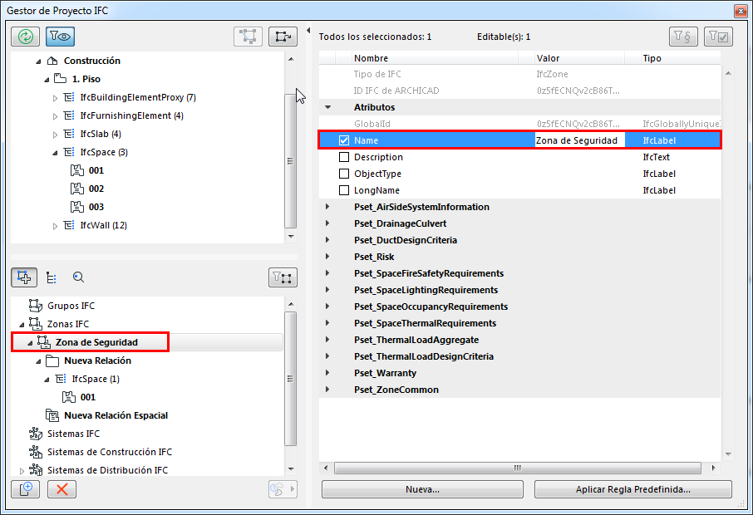The image size is (753, 515).
Task: Click the first connection icon at top right
Action: (248, 37)
